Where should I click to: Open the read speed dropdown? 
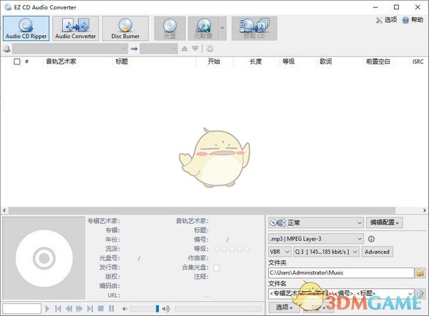click(x=159, y=49)
